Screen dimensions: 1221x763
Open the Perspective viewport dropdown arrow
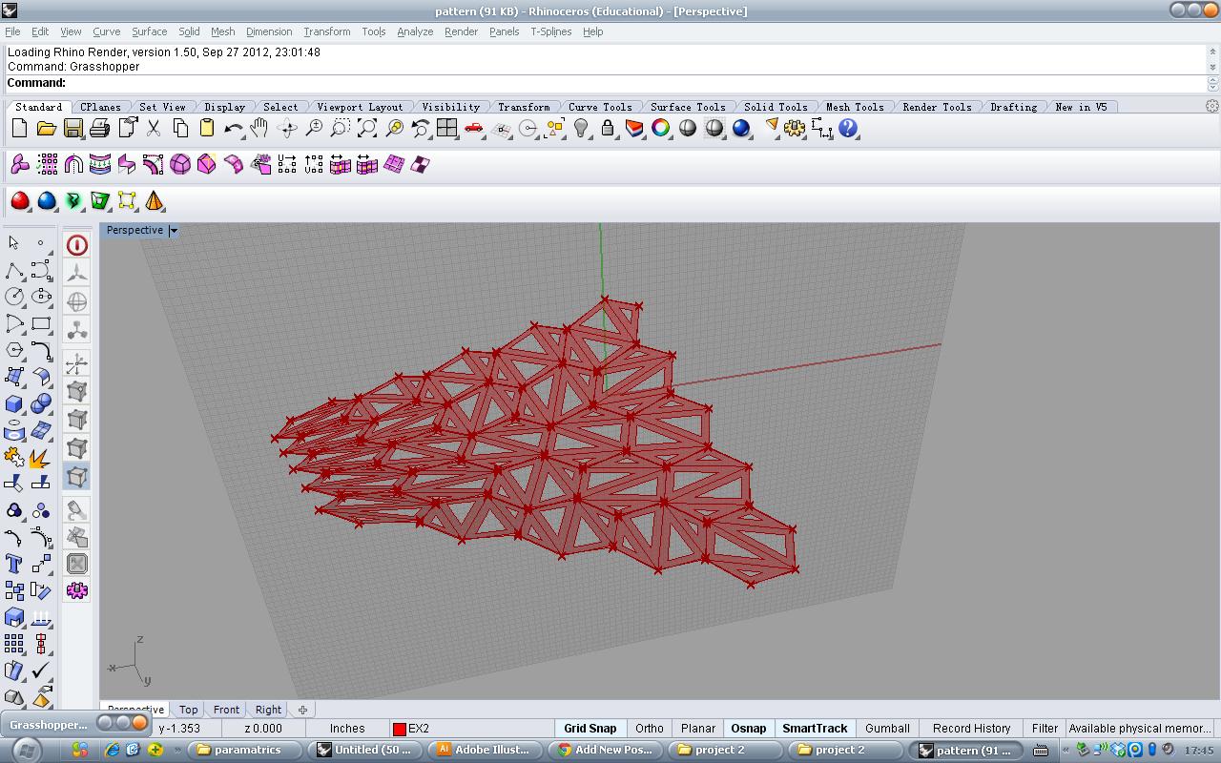pyautogui.click(x=174, y=231)
